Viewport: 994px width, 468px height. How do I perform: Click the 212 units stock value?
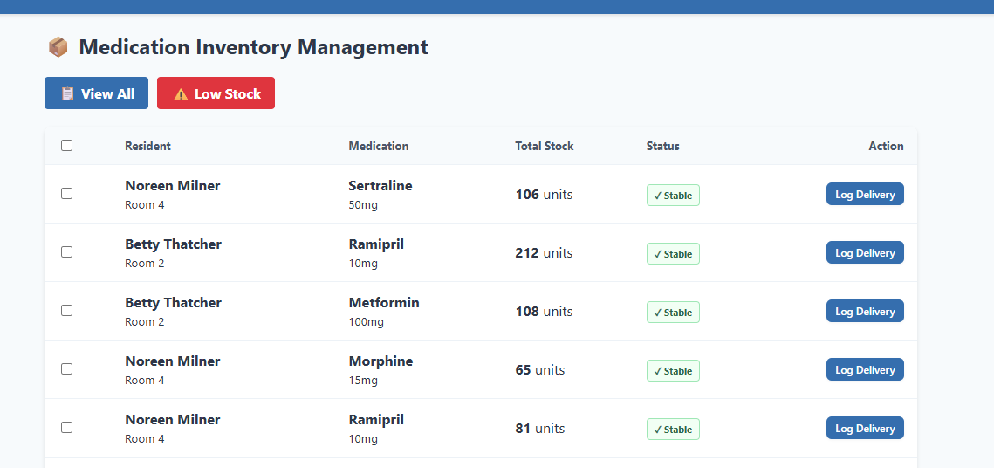[x=544, y=253]
